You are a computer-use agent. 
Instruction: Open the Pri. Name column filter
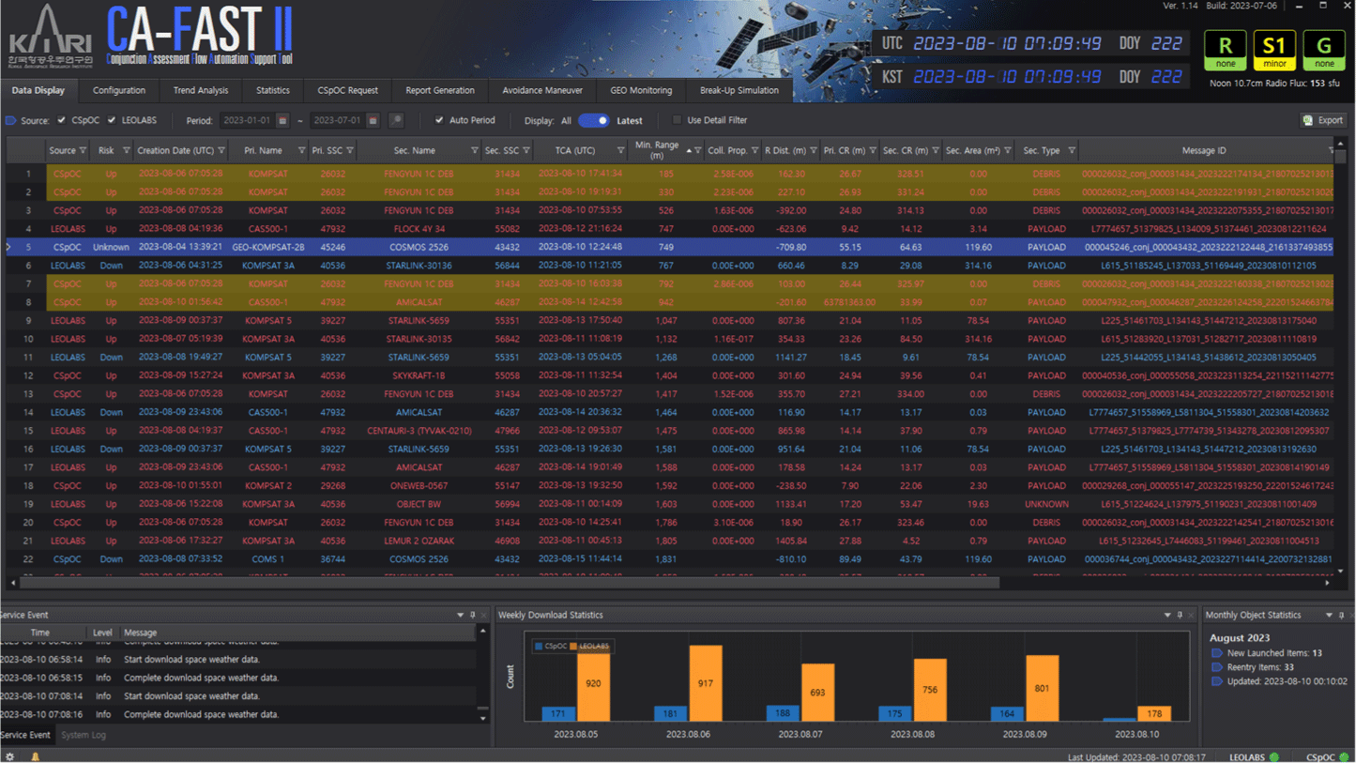coord(301,150)
